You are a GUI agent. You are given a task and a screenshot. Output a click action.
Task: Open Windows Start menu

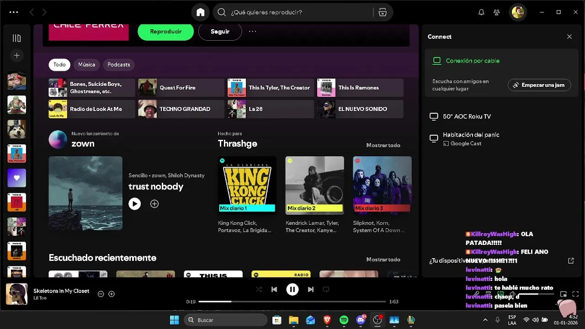(x=175, y=320)
